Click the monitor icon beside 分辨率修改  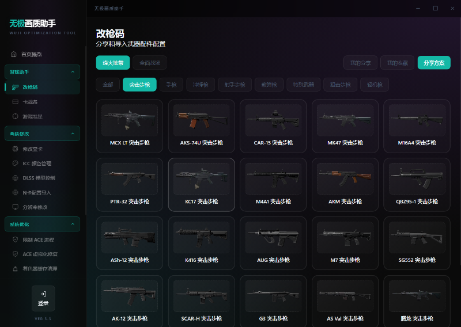[16, 207]
